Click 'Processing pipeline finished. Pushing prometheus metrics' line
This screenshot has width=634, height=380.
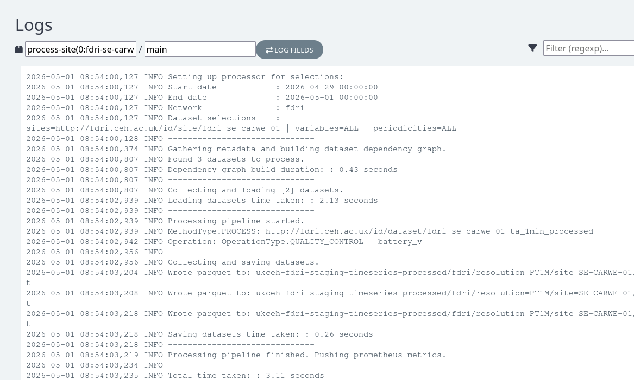point(236,355)
